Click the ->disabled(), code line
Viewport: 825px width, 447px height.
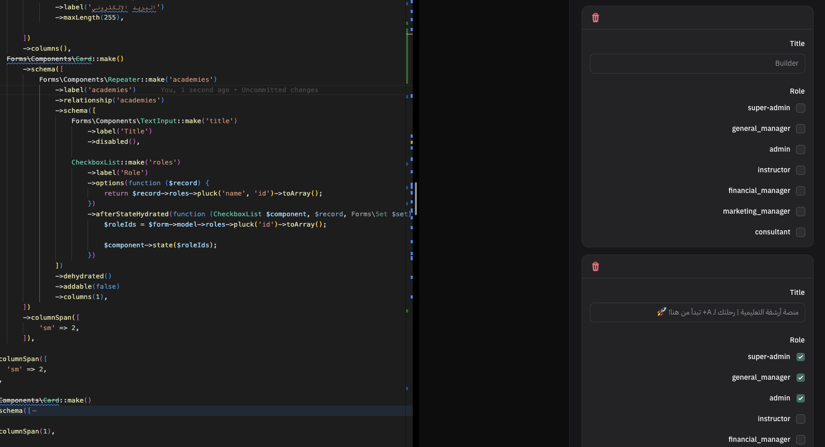pyautogui.click(x=114, y=142)
